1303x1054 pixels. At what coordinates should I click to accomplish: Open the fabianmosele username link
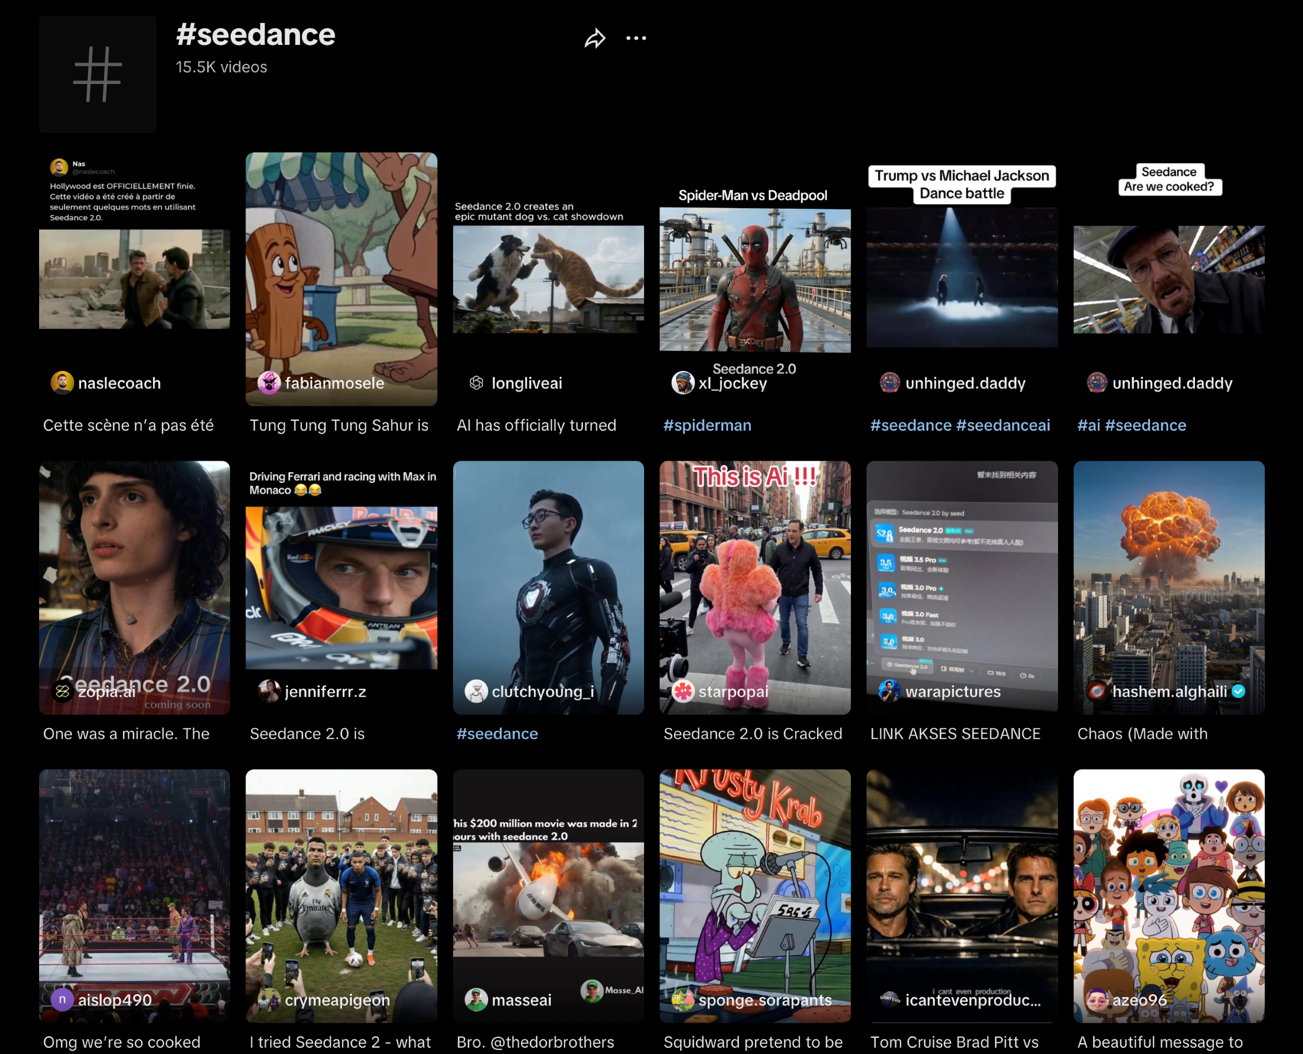(x=335, y=384)
